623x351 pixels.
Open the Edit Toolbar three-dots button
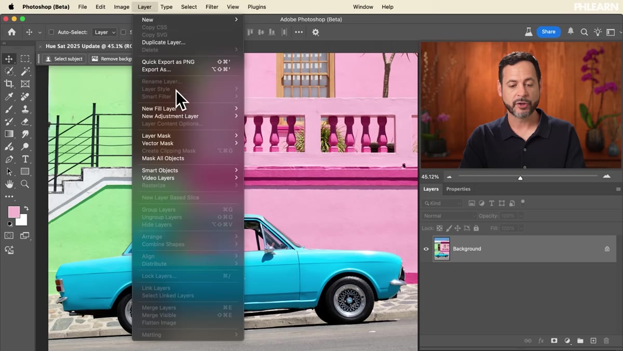[x=9, y=197]
